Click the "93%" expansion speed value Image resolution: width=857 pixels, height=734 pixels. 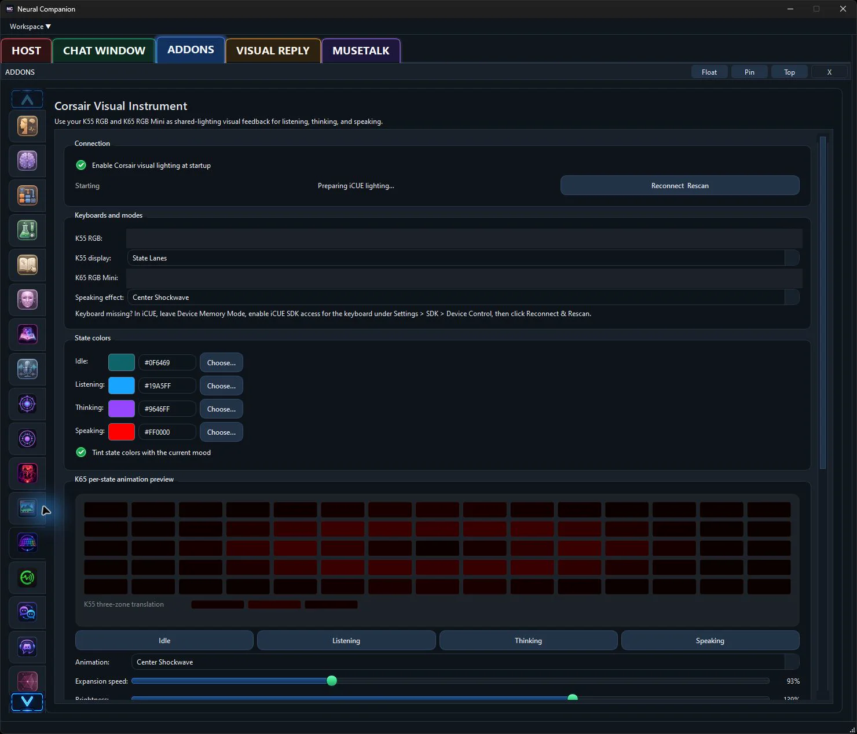tap(793, 681)
